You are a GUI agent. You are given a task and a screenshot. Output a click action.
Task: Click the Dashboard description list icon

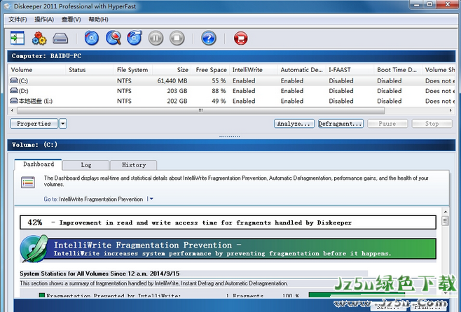pyautogui.click(x=28, y=182)
